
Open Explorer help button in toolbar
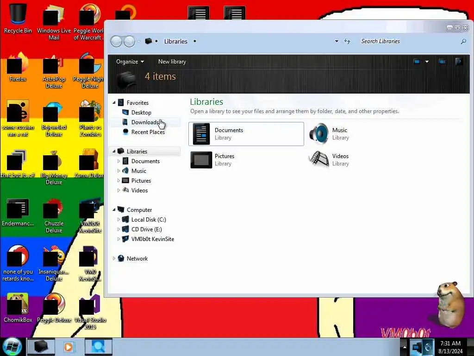pyautogui.click(x=459, y=62)
